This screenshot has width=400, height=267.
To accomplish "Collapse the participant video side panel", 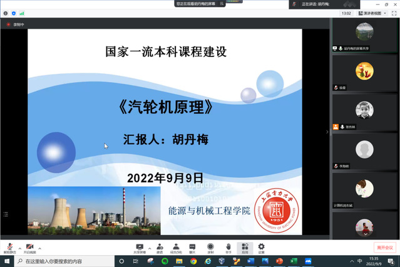I will [x=327, y=132].
